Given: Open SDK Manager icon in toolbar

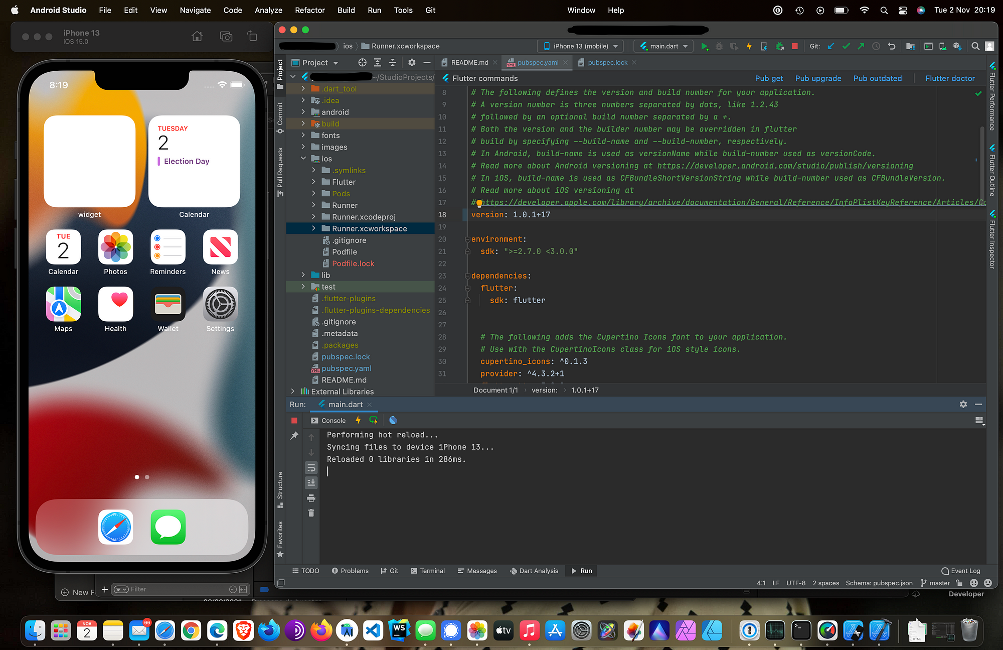Looking at the screenshot, I should coord(957,46).
